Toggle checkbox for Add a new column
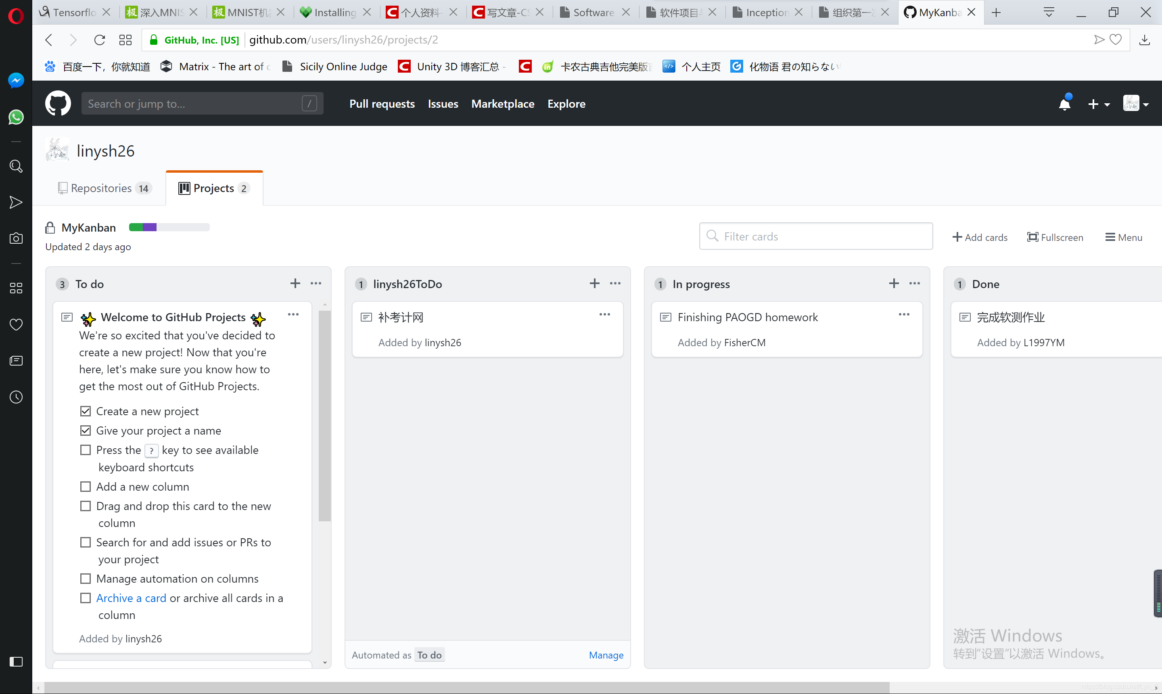The width and height of the screenshot is (1162, 694). (86, 487)
